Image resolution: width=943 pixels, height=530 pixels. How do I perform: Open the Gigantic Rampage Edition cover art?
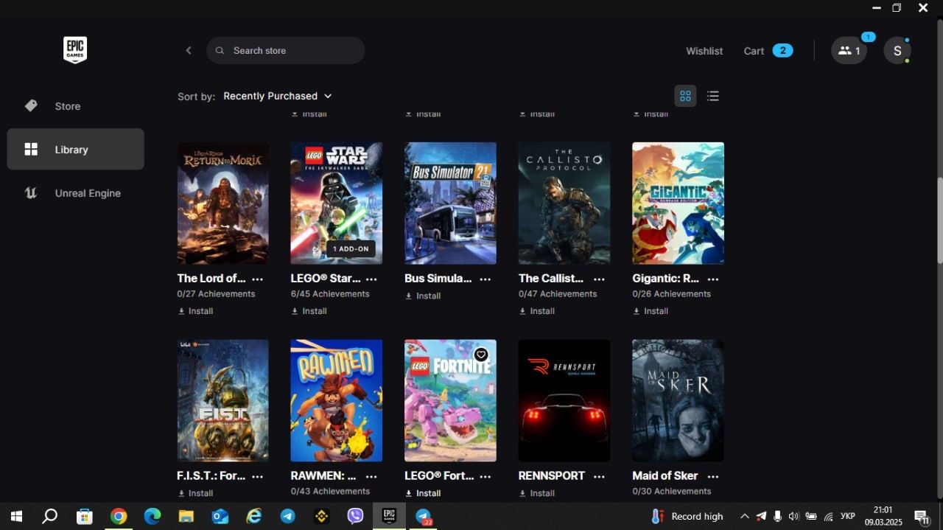pyautogui.click(x=678, y=203)
